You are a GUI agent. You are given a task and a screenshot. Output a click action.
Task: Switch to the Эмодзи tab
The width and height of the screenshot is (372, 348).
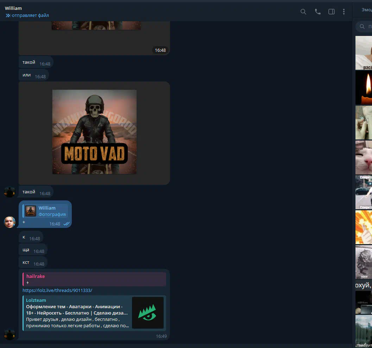(366, 10)
